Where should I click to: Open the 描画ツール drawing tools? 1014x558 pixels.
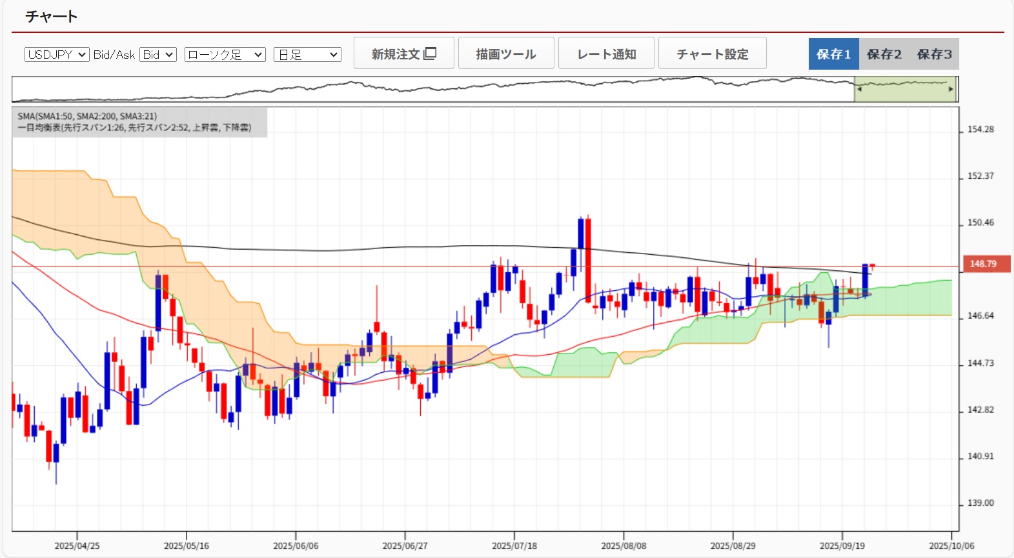(506, 54)
